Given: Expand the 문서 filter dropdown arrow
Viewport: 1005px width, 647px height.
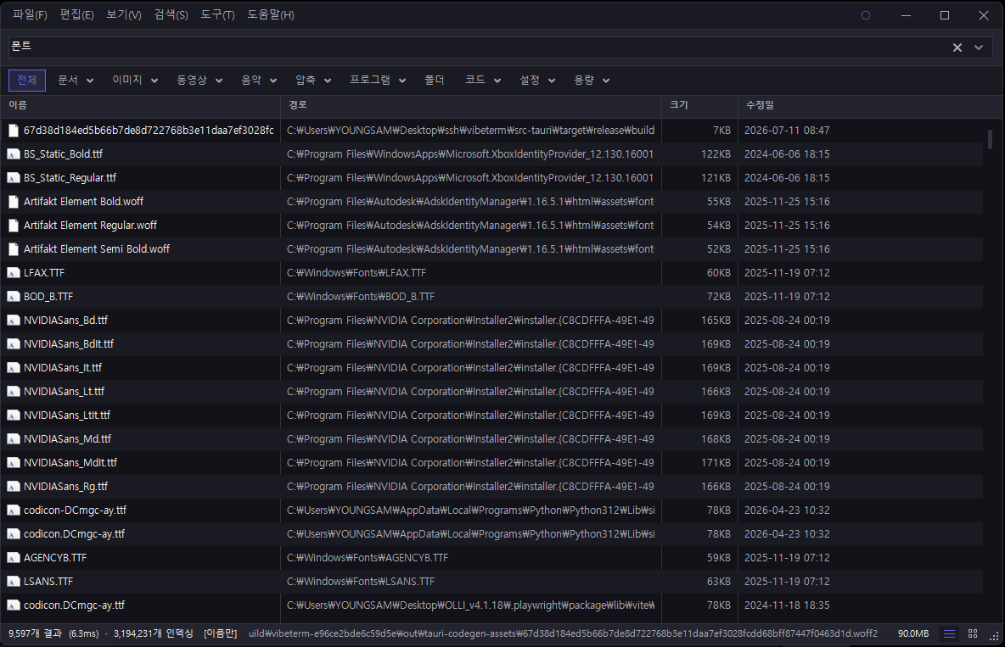Looking at the screenshot, I should 90,81.
